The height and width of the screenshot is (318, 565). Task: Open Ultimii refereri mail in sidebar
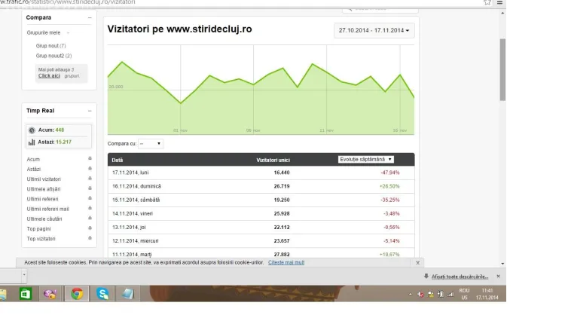[x=47, y=209]
